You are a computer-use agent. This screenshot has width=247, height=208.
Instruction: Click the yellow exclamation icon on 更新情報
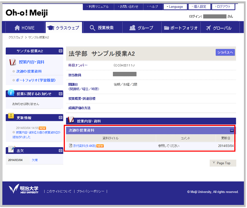[11, 116]
